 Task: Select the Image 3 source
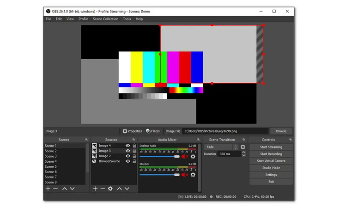point(105,151)
